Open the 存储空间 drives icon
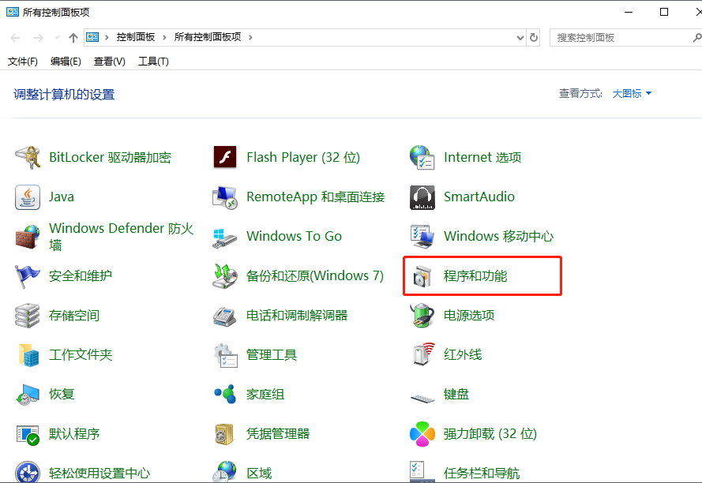 (28, 316)
